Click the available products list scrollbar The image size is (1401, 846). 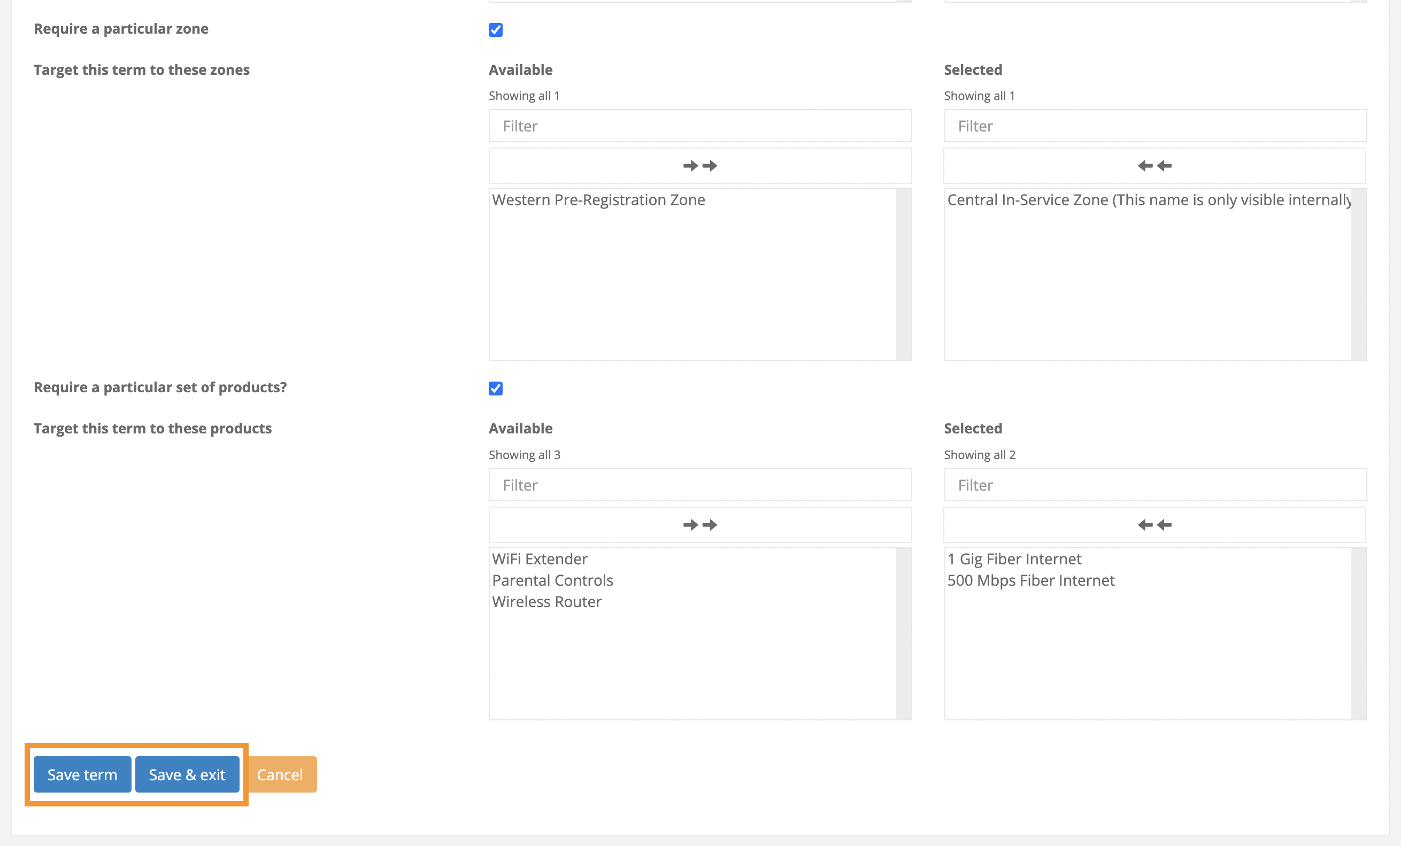[904, 633]
